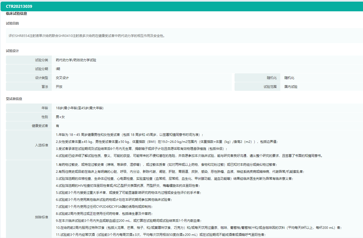Click the age range value 18岁至45岁
363x238 pixels.
click(79, 108)
